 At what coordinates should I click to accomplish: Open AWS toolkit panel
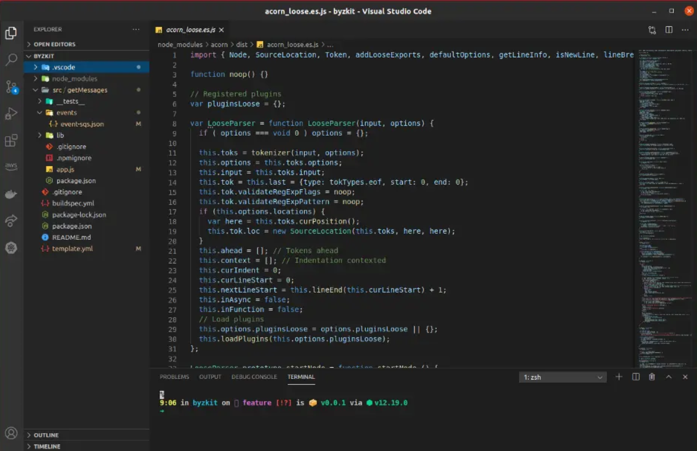point(11,167)
